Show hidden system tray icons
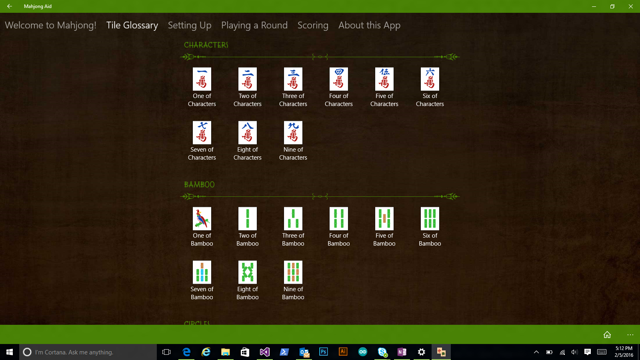This screenshot has height=360, width=640. [536, 352]
